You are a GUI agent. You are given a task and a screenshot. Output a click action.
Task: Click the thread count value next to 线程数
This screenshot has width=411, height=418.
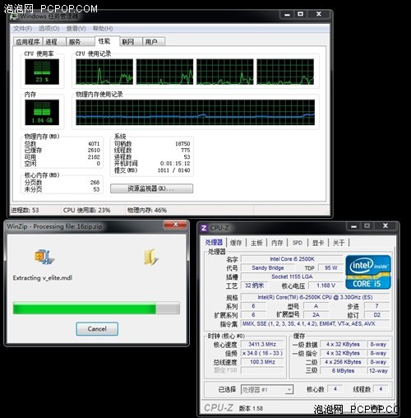tap(381, 389)
